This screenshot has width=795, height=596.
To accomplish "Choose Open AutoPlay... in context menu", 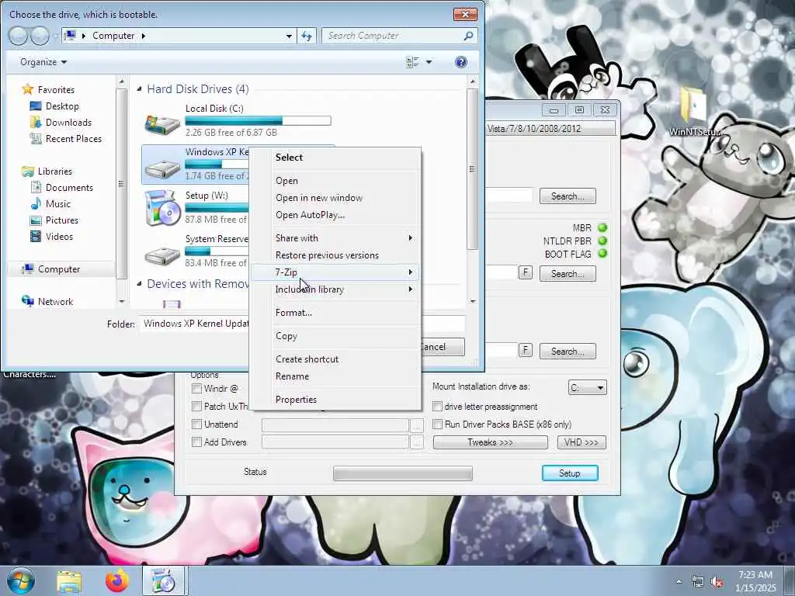I will [x=335, y=215].
